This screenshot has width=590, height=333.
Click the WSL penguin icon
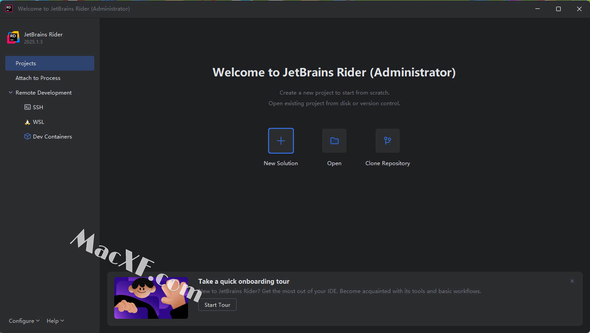(28, 122)
